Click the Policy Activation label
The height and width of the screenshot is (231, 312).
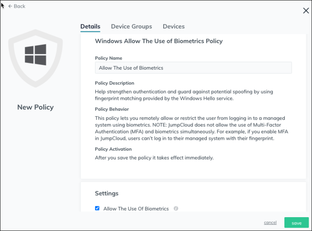pos(113,149)
